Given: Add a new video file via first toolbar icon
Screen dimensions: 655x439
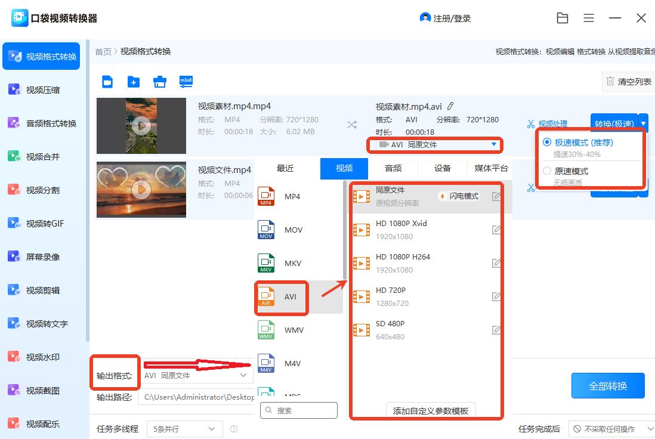Looking at the screenshot, I should (x=107, y=81).
